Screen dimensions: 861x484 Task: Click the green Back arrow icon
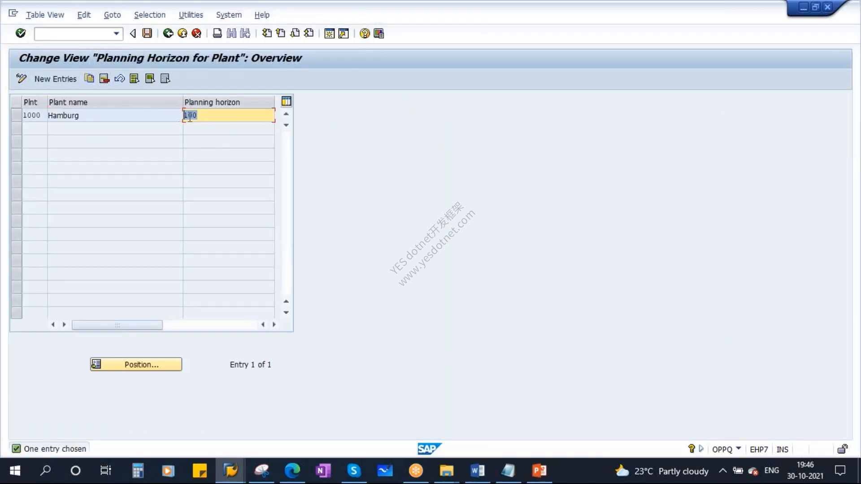(168, 33)
